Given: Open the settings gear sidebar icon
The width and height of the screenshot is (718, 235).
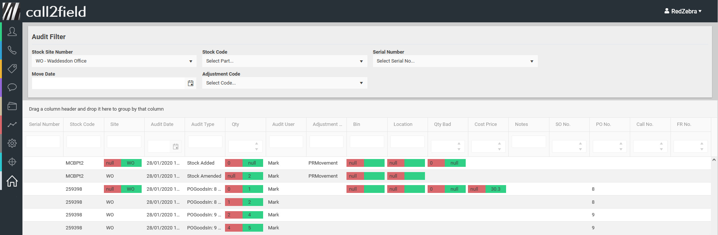Looking at the screenshot, I should [12, 143].
